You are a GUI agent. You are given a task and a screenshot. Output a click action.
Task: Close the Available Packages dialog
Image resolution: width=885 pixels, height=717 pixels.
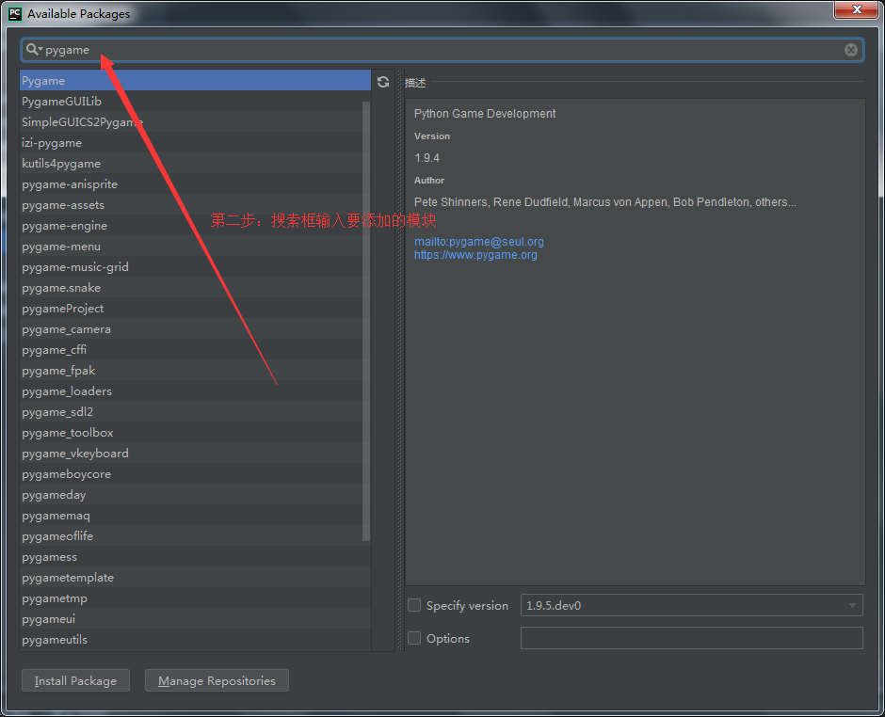click(x=856, y=9)
